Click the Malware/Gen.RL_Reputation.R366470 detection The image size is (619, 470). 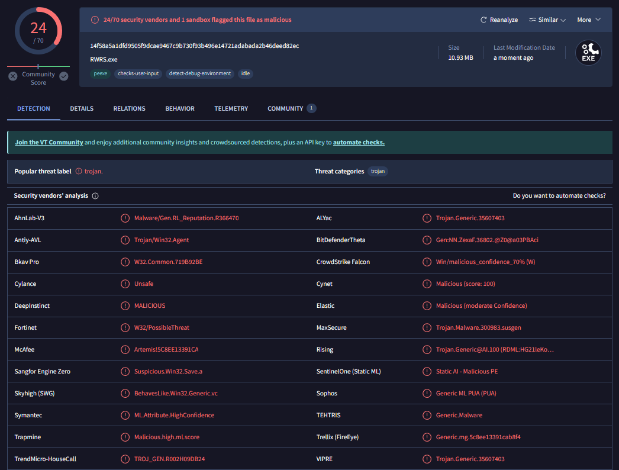(186, 218)
